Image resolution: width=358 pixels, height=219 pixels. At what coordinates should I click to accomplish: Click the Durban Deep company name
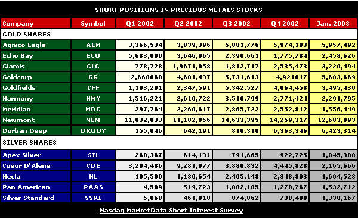pyautogui.click(x=24, y=130)
